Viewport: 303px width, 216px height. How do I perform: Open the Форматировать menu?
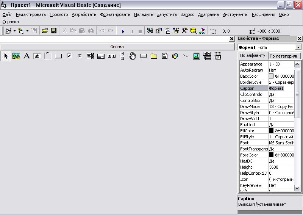click(115, 14)
